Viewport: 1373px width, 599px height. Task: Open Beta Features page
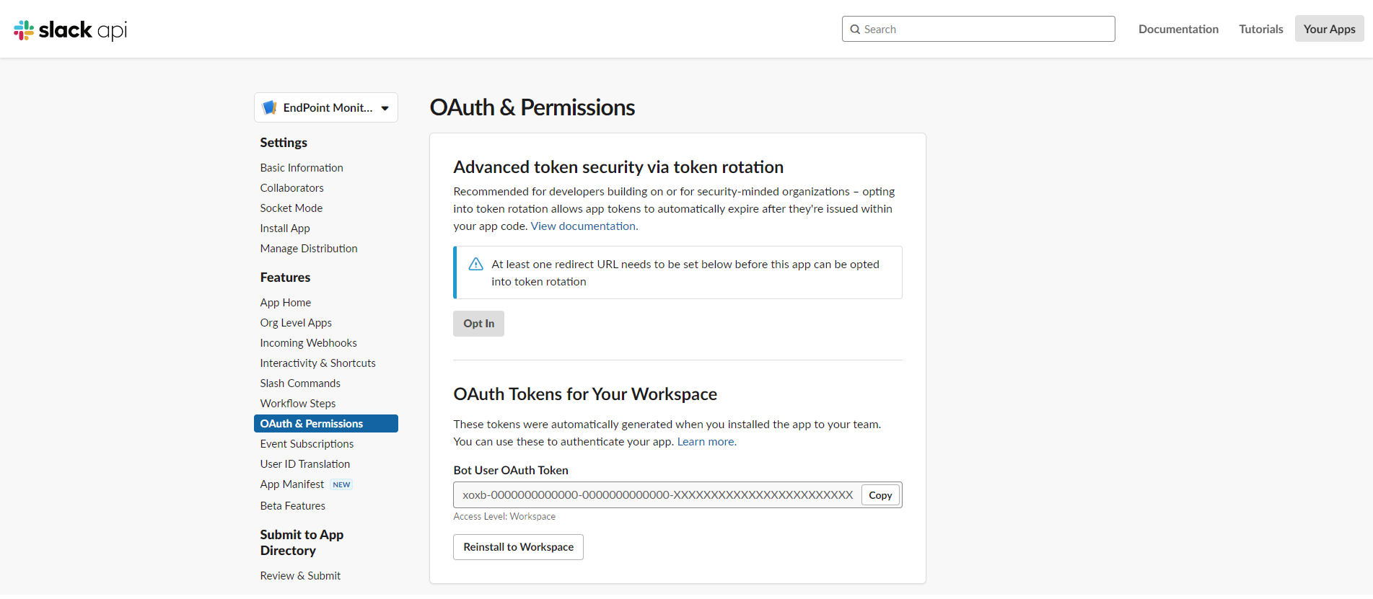coord(293,506)
